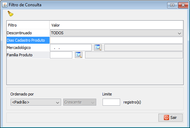The image size is (190, 128).
Task: Click the Família Produto description field
Action: 134,55
